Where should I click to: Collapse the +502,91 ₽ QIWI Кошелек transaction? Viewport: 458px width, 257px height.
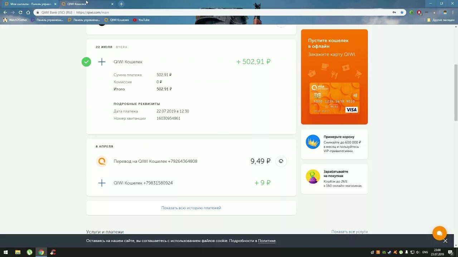(x=191, y=62)
